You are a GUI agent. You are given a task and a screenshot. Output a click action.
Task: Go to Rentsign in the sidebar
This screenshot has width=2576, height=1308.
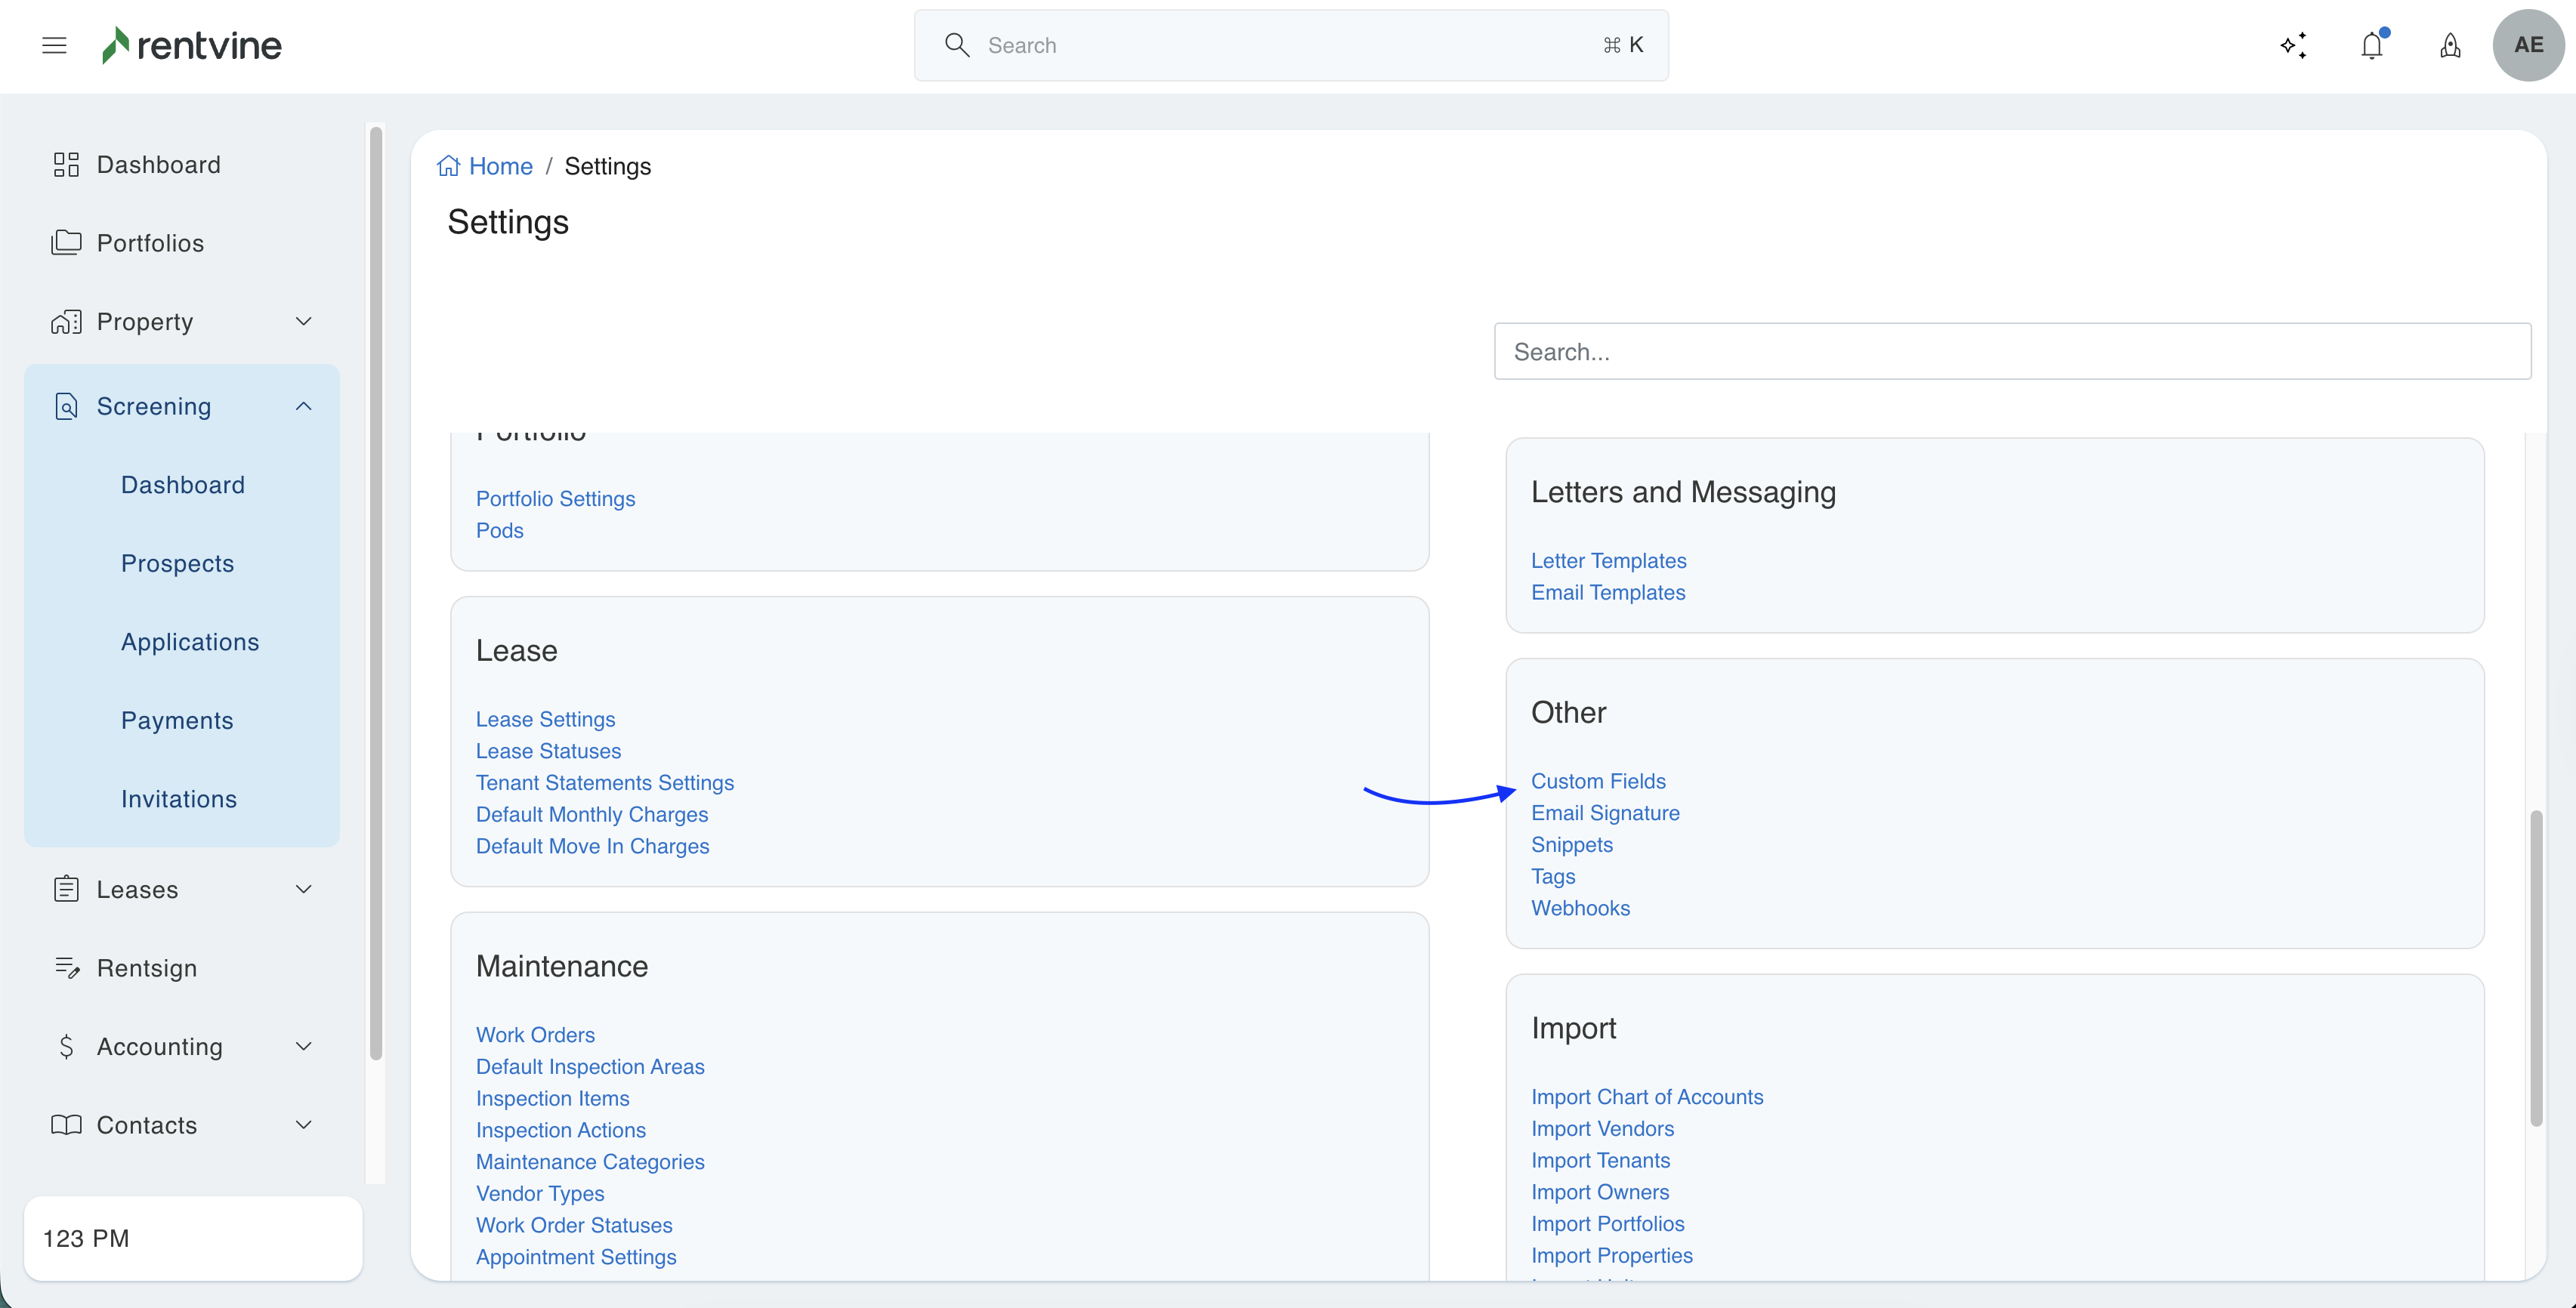pos(146,968)
